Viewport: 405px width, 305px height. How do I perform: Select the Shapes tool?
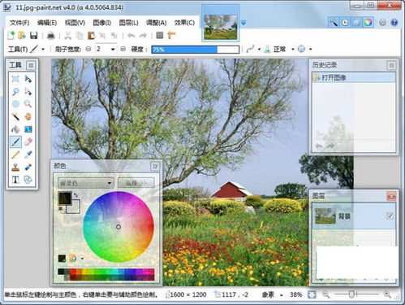pos(28,180)
